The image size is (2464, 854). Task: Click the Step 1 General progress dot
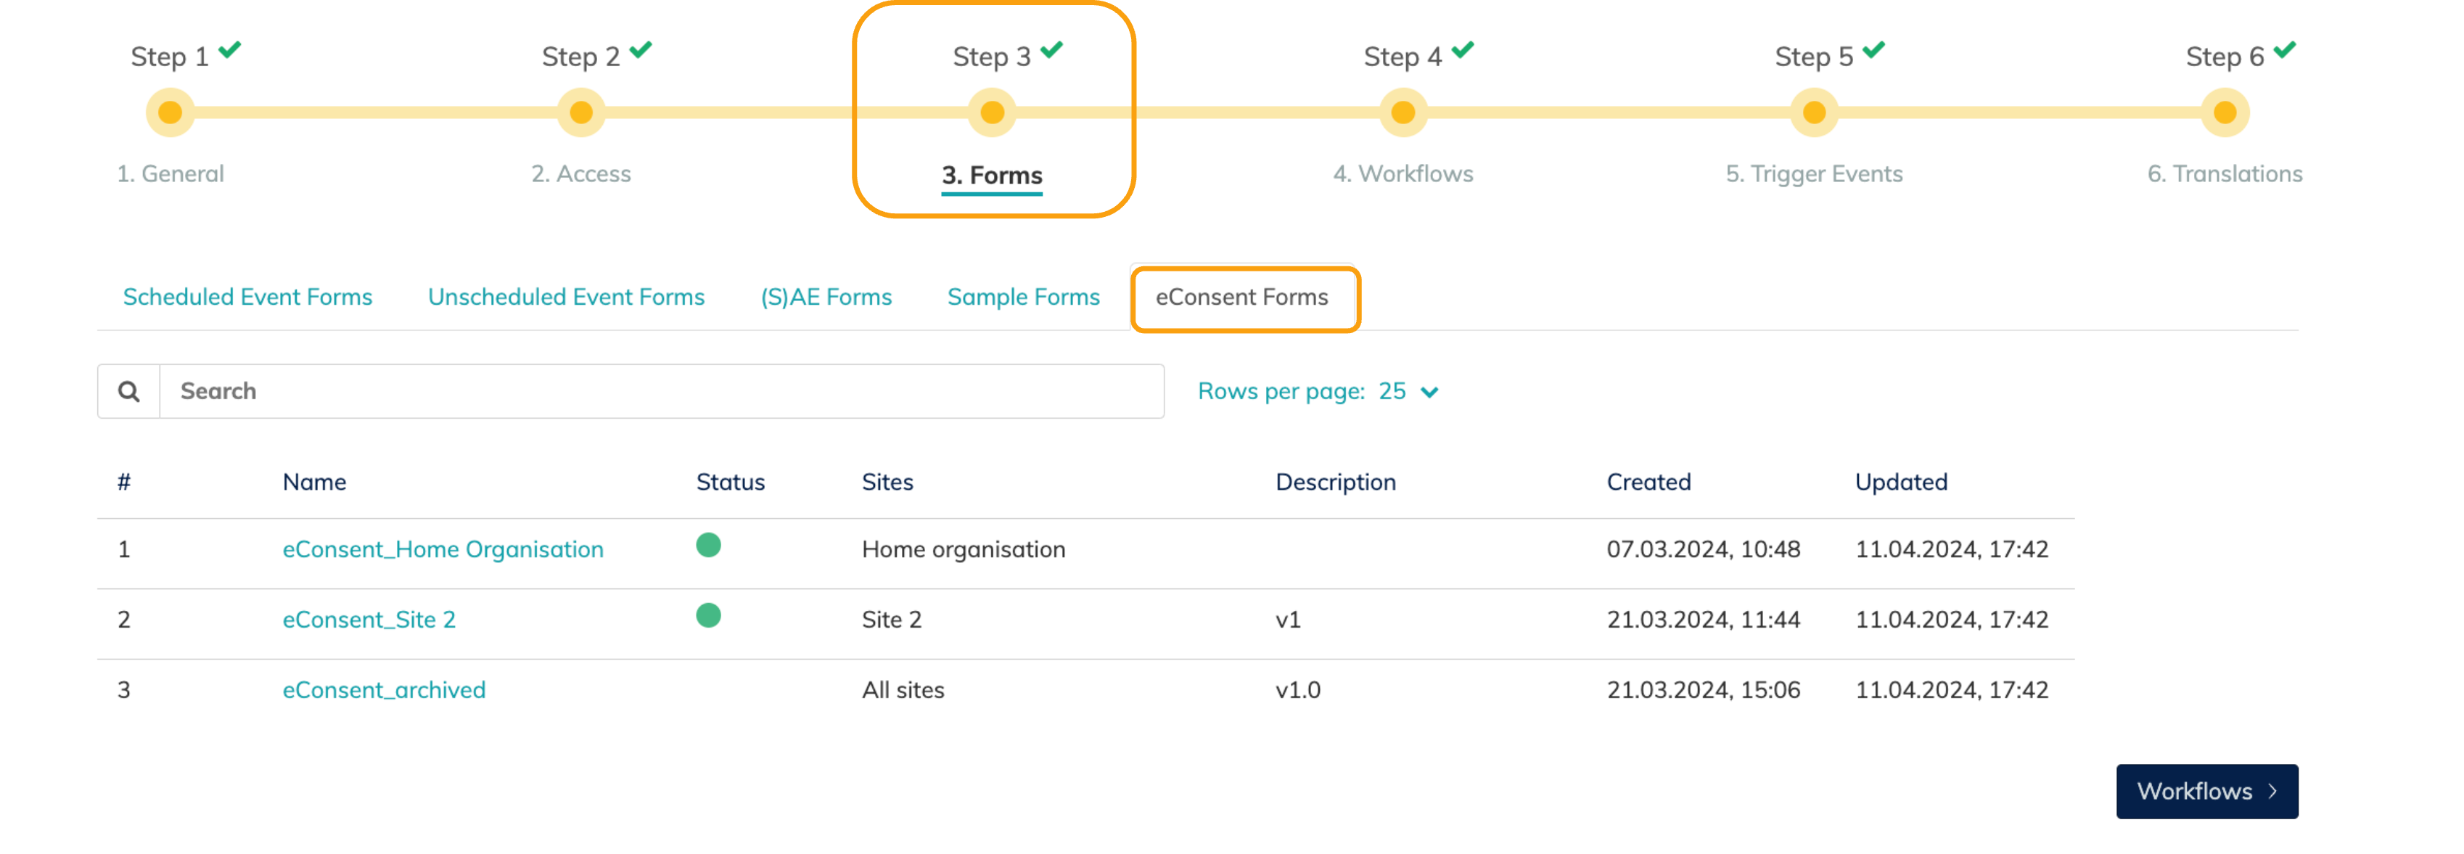click(x=171, y=113)
